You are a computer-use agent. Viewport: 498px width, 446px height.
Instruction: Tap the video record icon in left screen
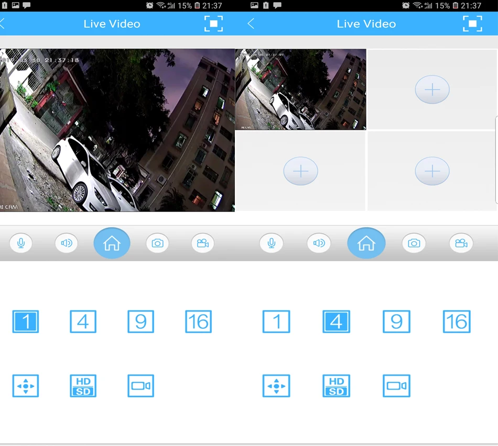point(203,243)
